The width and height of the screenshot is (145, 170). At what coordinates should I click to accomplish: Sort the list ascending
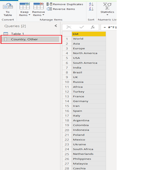tap(91, 4)
